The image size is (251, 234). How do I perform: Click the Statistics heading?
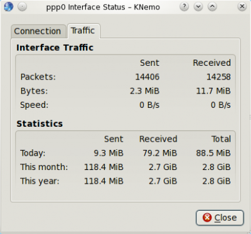point(40,124)
